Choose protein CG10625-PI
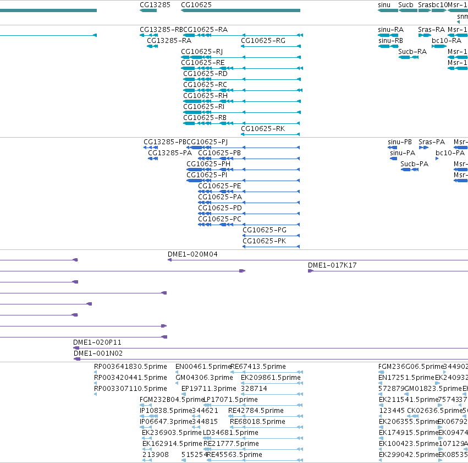The image size is (468, 463). 207,175
